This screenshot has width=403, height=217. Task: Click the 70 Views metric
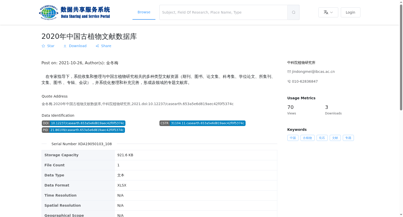point(291,110)
